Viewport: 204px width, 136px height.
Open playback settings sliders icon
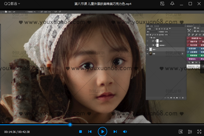(x=190, y=132)
